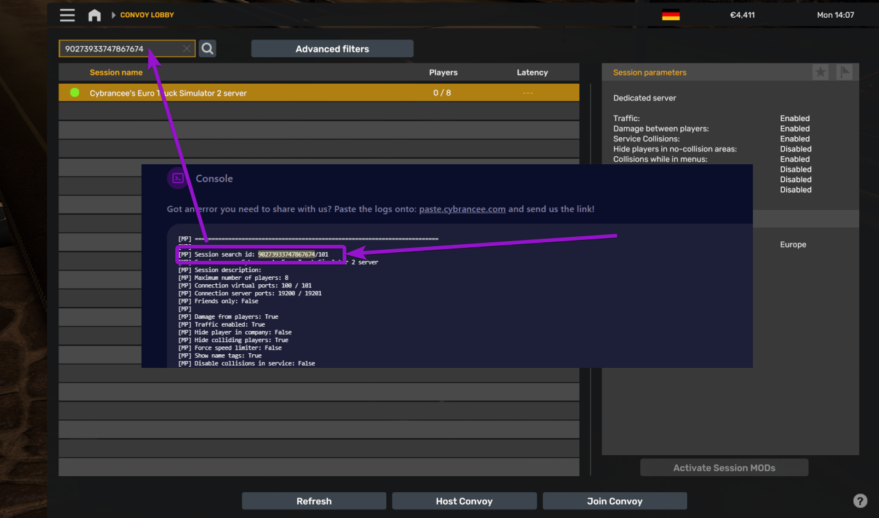Click the Maximum number of players console line
Image resolution: width=879 pixels, height=518 pixels.
tap(233, 277)
